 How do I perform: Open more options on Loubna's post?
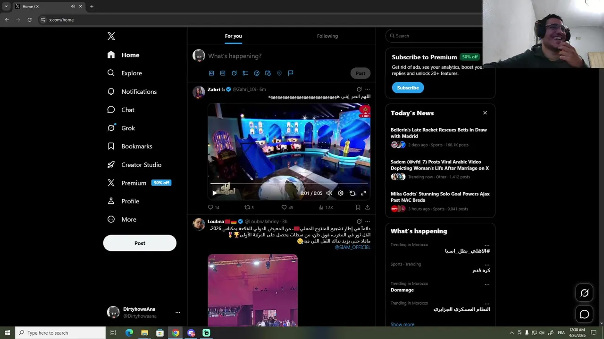[368, 221]
